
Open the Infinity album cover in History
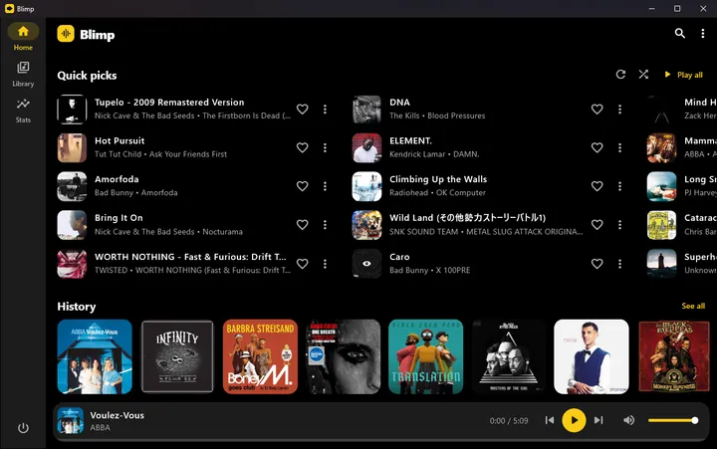pos(177,356)
